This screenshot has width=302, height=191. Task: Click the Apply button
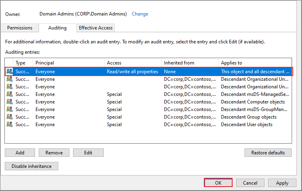282,183
